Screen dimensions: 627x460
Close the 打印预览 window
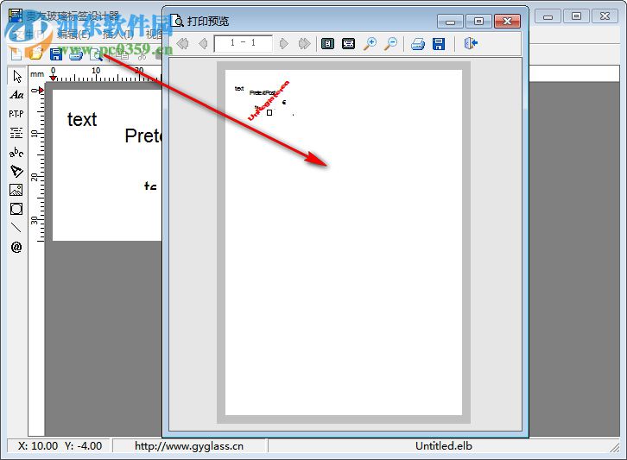coord(508,22)
